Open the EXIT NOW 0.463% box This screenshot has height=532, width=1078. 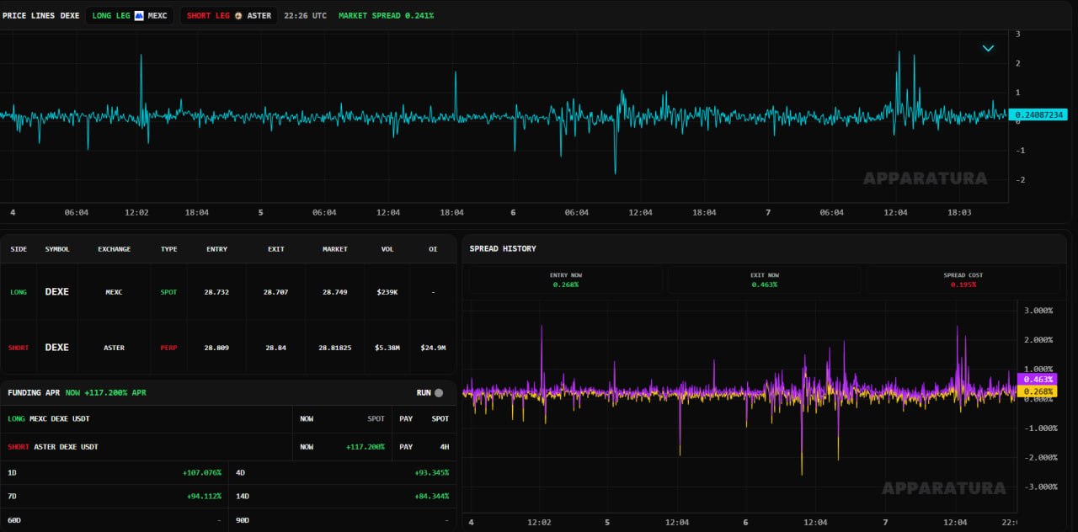coord(765,280)
